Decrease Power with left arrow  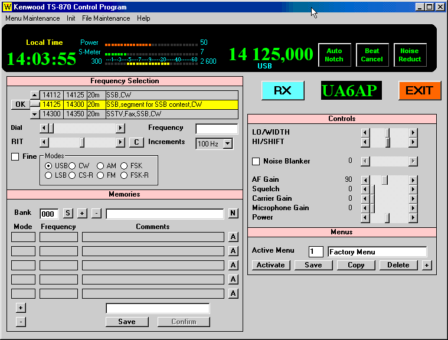tap(365, 218)
